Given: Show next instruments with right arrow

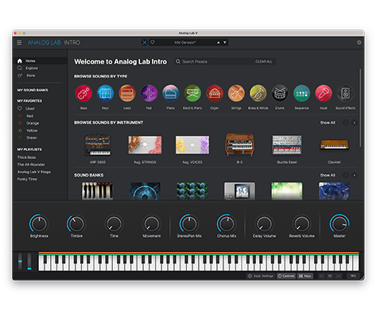Looking at the screenshot, I should [355, 122].
